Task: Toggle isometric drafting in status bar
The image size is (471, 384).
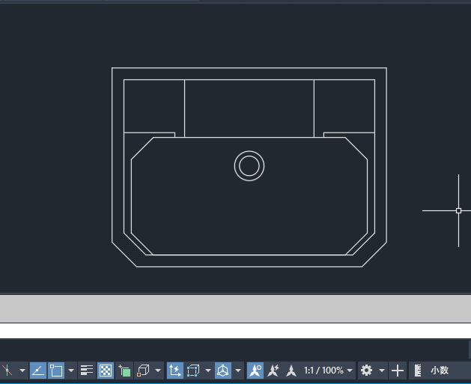Action: (7, 371)
